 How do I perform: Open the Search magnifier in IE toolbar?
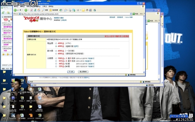pos(43,10)
